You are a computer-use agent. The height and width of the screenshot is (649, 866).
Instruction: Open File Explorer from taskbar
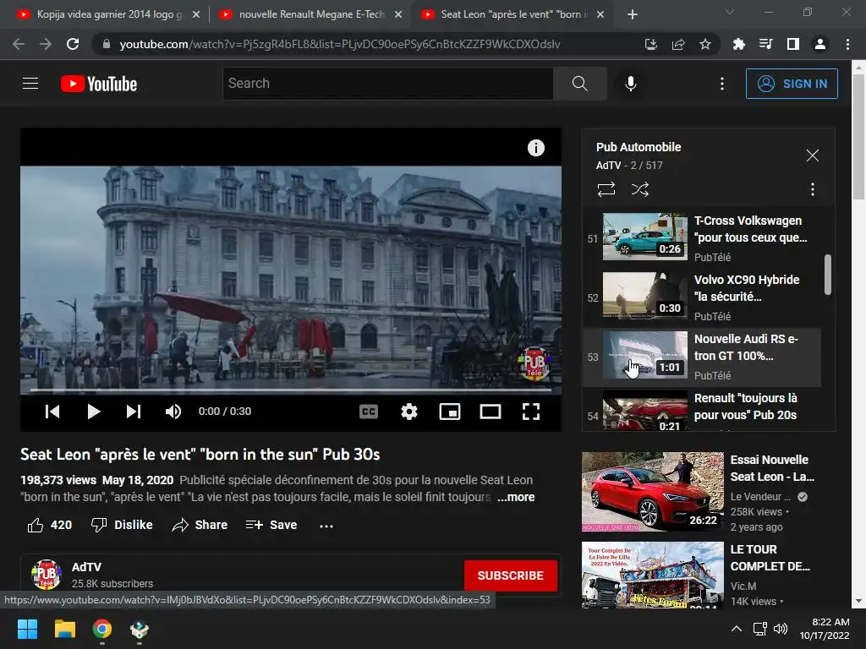pyautogui.click(x=64, y=629)
